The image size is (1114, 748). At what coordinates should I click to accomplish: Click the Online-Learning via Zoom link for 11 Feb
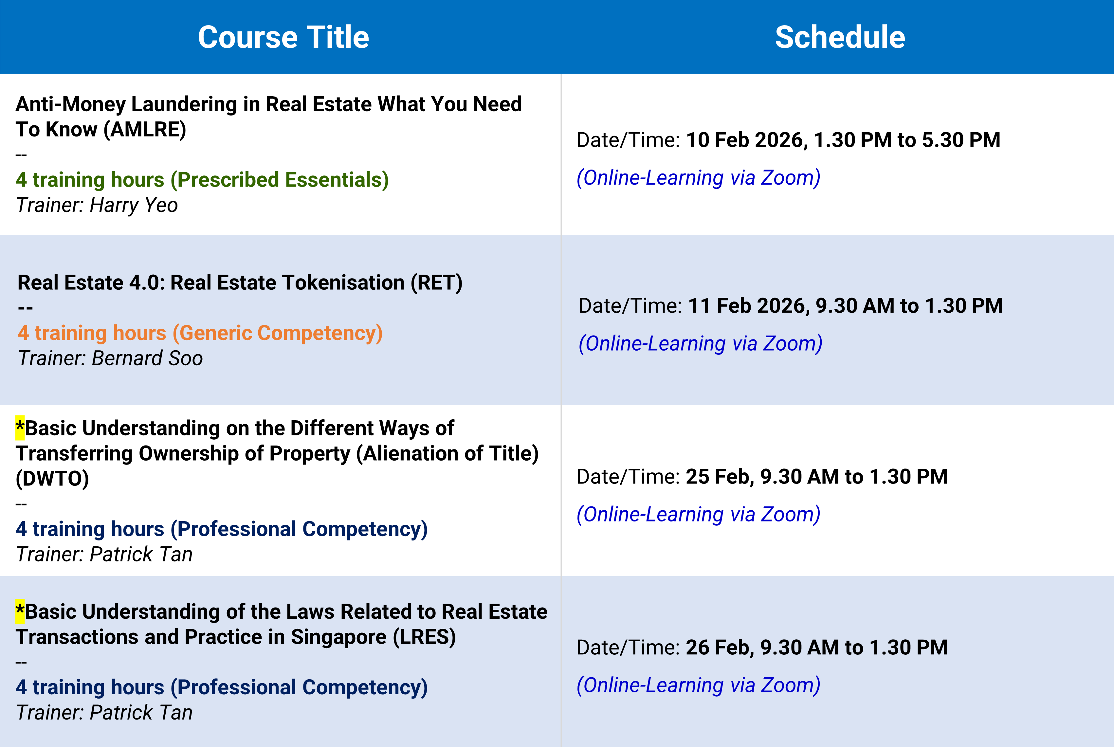tap(700, 343)
